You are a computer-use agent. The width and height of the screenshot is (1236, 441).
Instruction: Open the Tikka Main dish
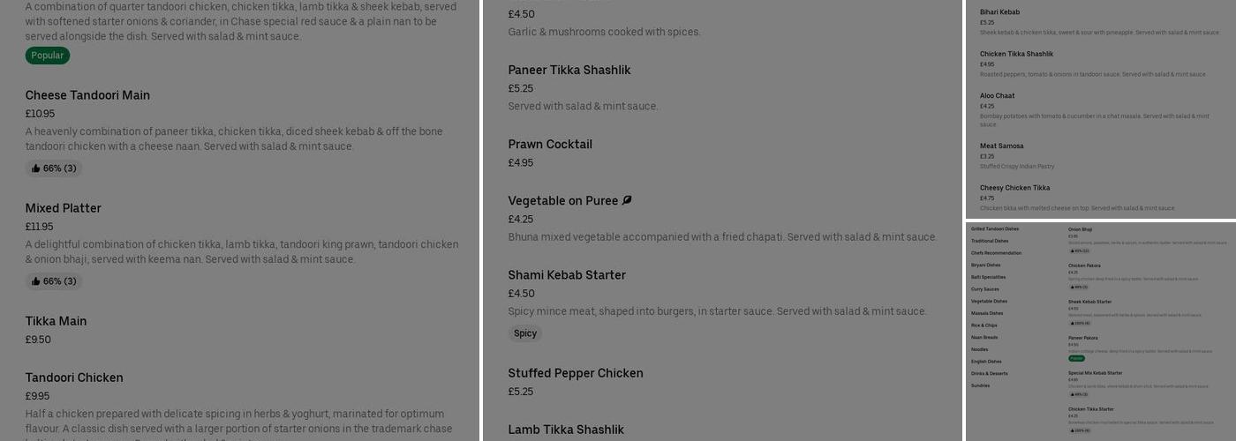(x=56, y=322)
